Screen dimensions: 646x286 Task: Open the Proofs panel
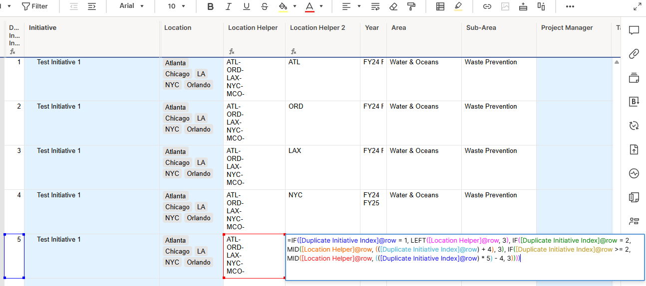coord(634,78)
